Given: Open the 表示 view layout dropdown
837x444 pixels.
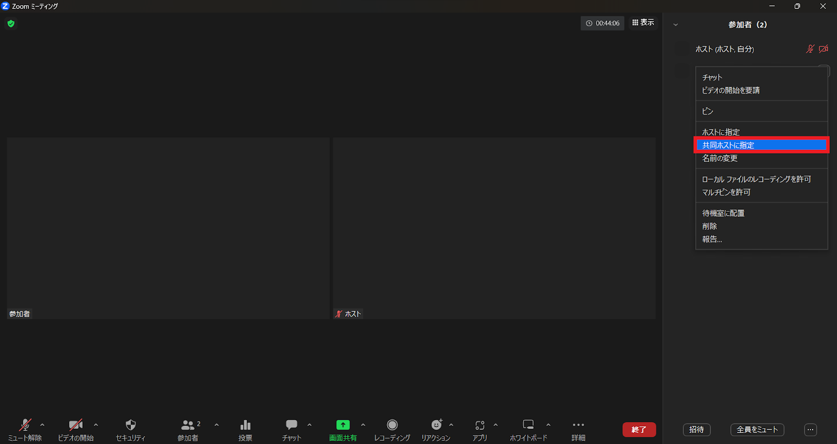Looking at the screenshot, I should [x=643, y=22].
